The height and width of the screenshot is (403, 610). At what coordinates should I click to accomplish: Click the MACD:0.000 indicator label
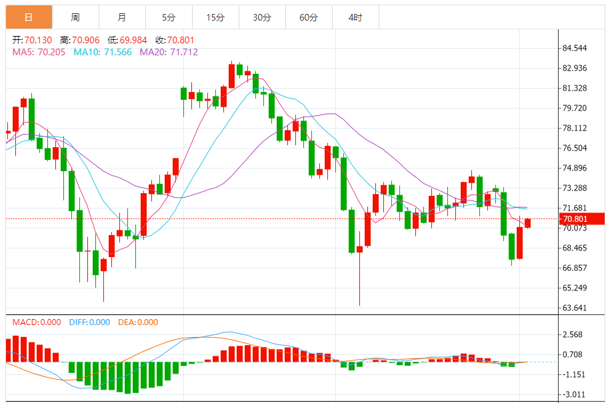(x=37, y=322)
